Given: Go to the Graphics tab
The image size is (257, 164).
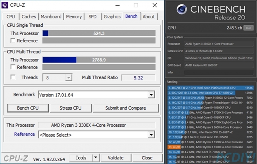Looking at the screenshot, I should pos(112,16).
